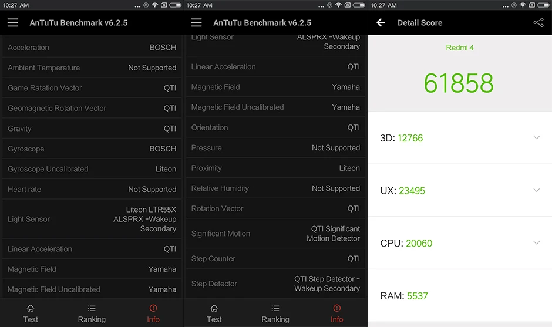Select the Proximity Liteon row
The height and width of the screenshot is (327, 552).
(x=275, y=168)
